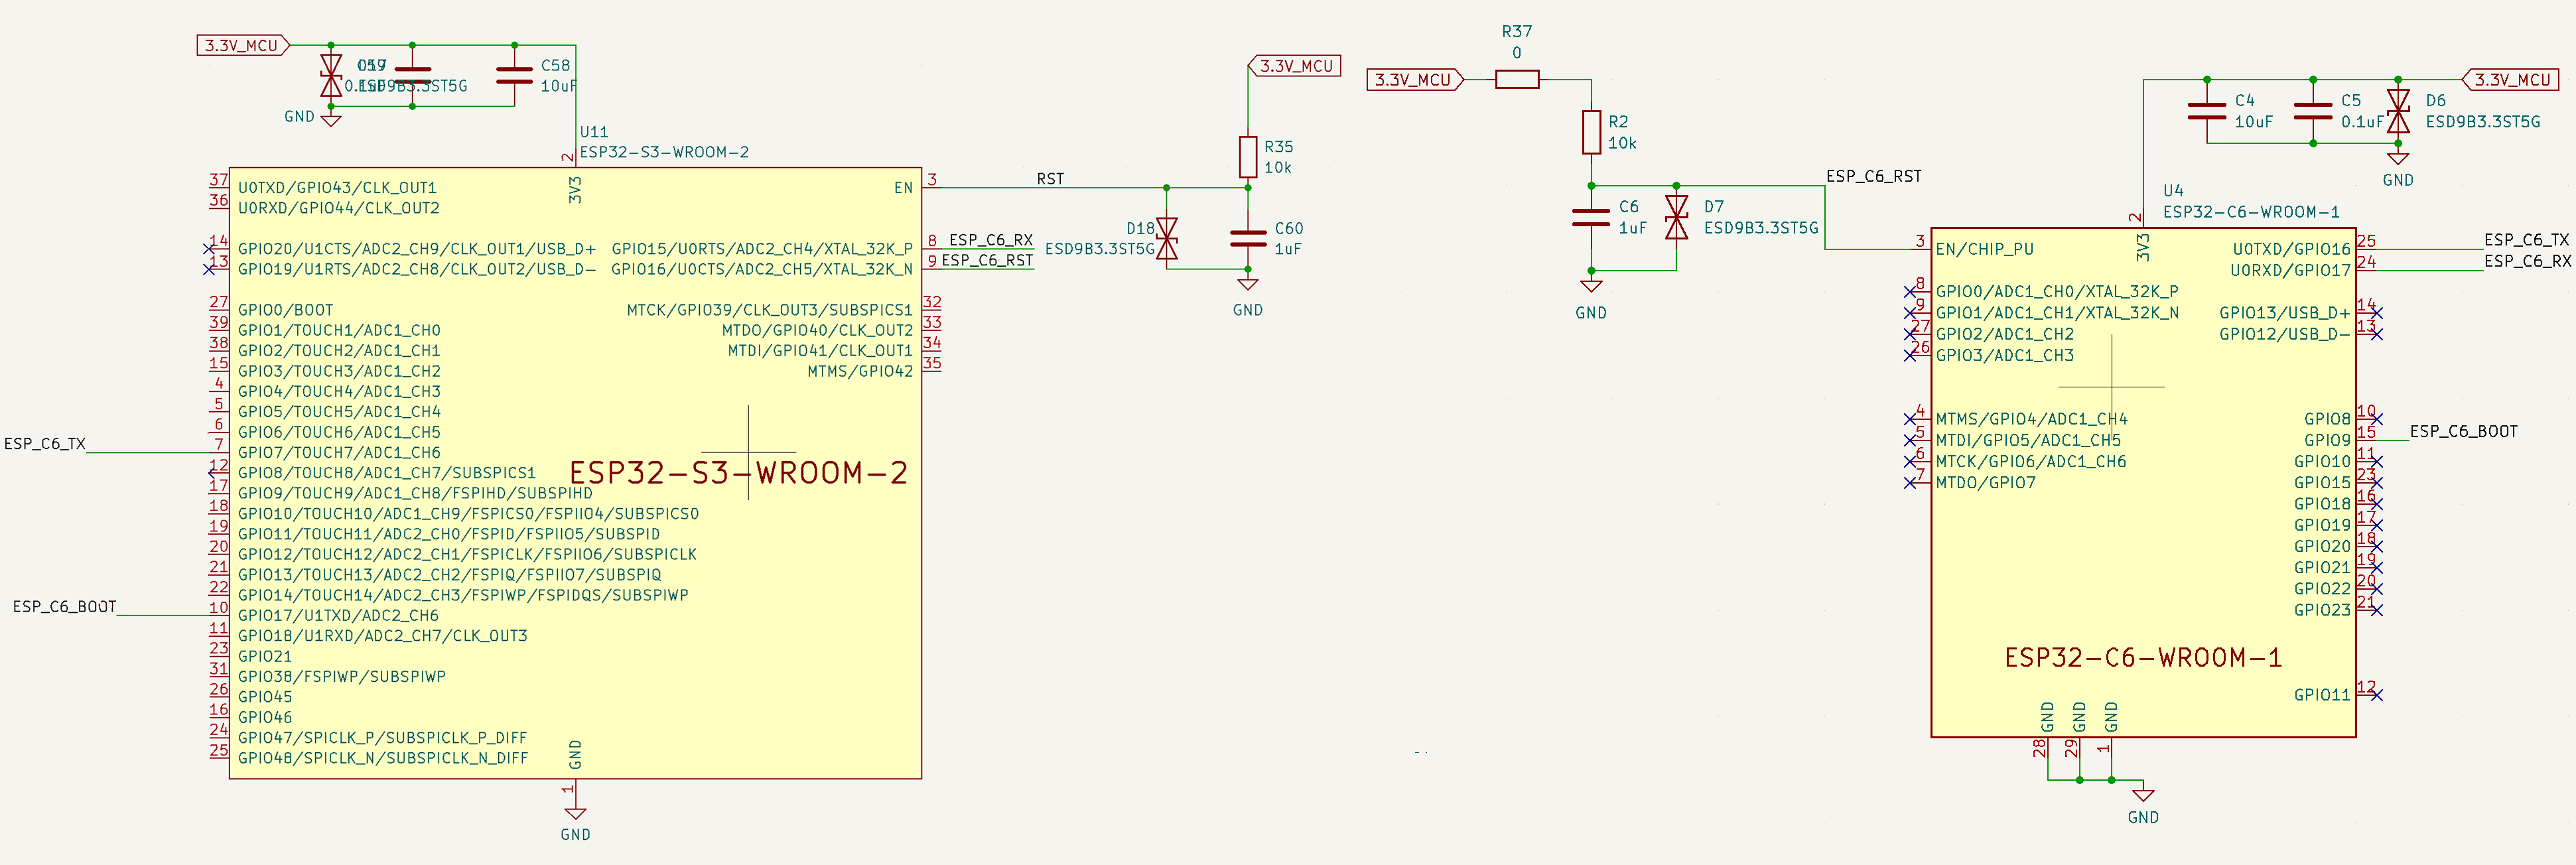Click the ESP_C6_RX label at U4 pin 24
The width and height of the screenshot is (2576, 865).
click(x=2527, y=261)
